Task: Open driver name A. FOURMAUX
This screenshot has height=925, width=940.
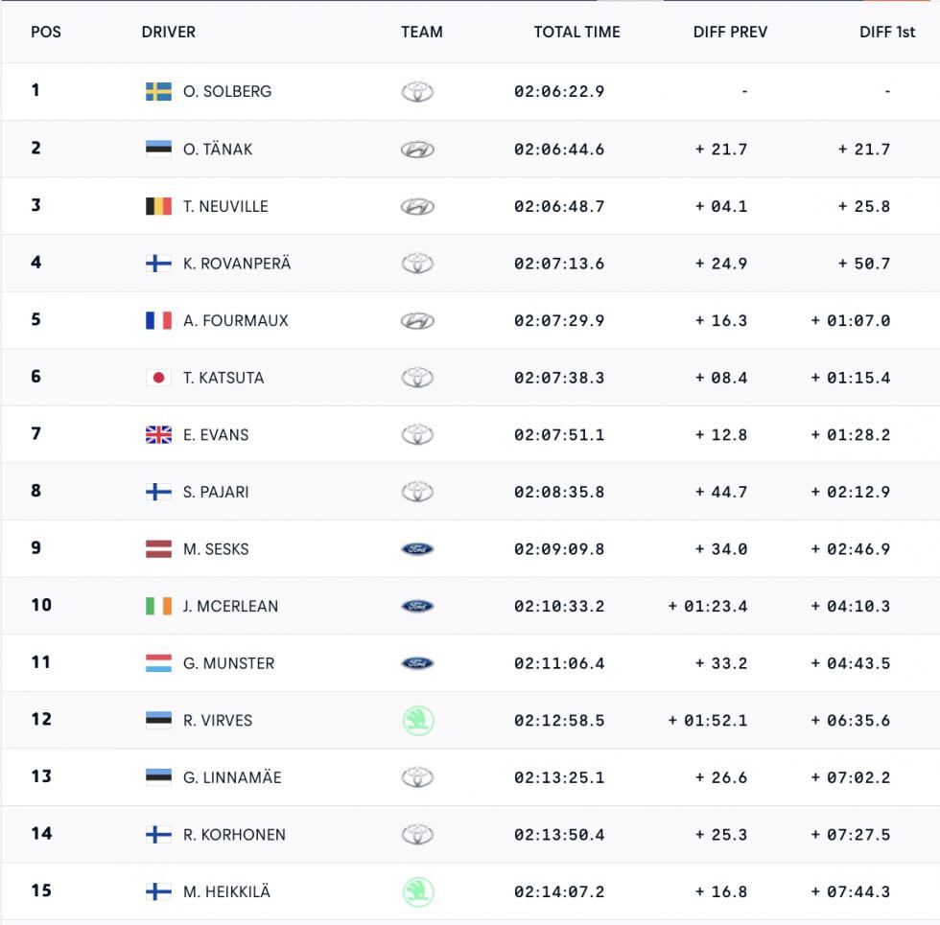Action: pyautogui.click(x=236, y=320)
